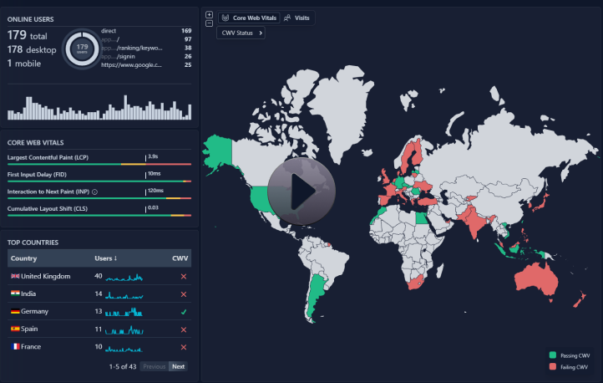Click Spain's failing CWV cross icon
The width and height of the screenshot is (603, 383).
[183, 329]
